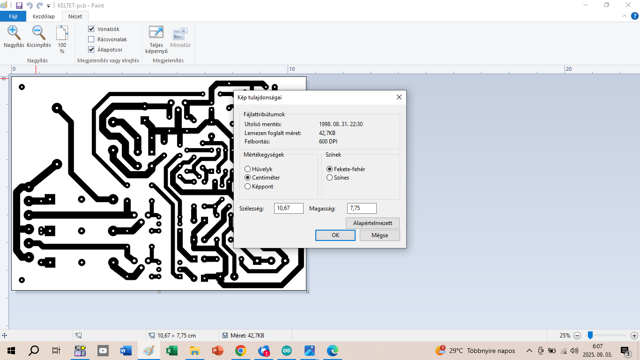The width and height of the screenshot is (640, 360).
Task: Click OK in the Kép tulajdonságai dialog
Action: [335, 235]
